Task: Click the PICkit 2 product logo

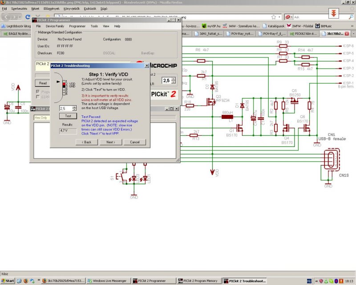Action: tap(163, 94)
